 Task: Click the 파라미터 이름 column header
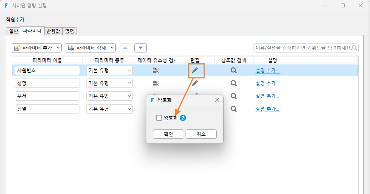(47, 60)
